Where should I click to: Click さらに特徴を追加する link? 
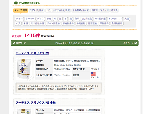tap(29, 3)
